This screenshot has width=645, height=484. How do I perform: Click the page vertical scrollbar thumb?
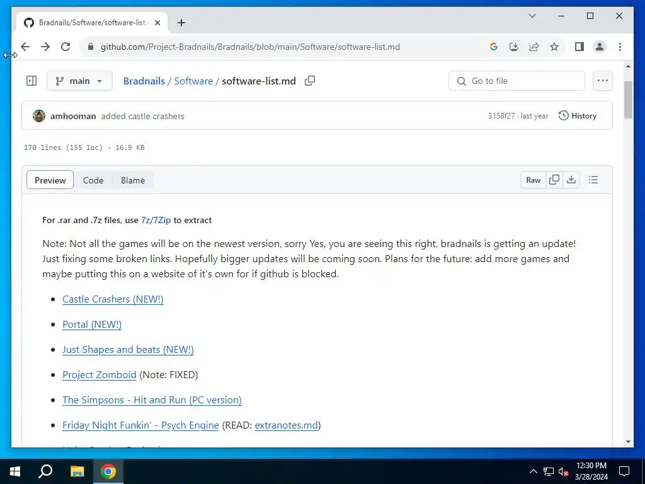pyautogui.click(x=628, y=100)
